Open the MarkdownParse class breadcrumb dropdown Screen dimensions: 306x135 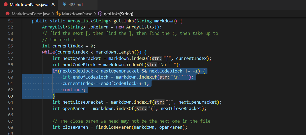point(77,14)
